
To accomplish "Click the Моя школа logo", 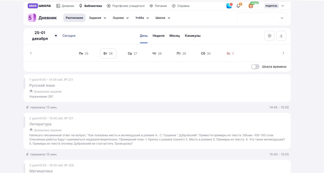I will coord(39,5).
